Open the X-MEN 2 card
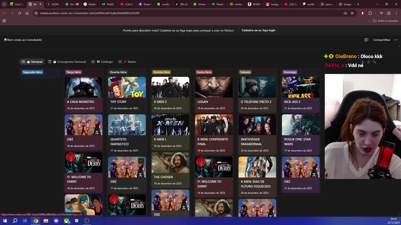The image size is (401, 225). (x=170, y=94)
